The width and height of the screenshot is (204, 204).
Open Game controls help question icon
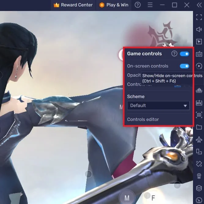[x=174, y=54]
